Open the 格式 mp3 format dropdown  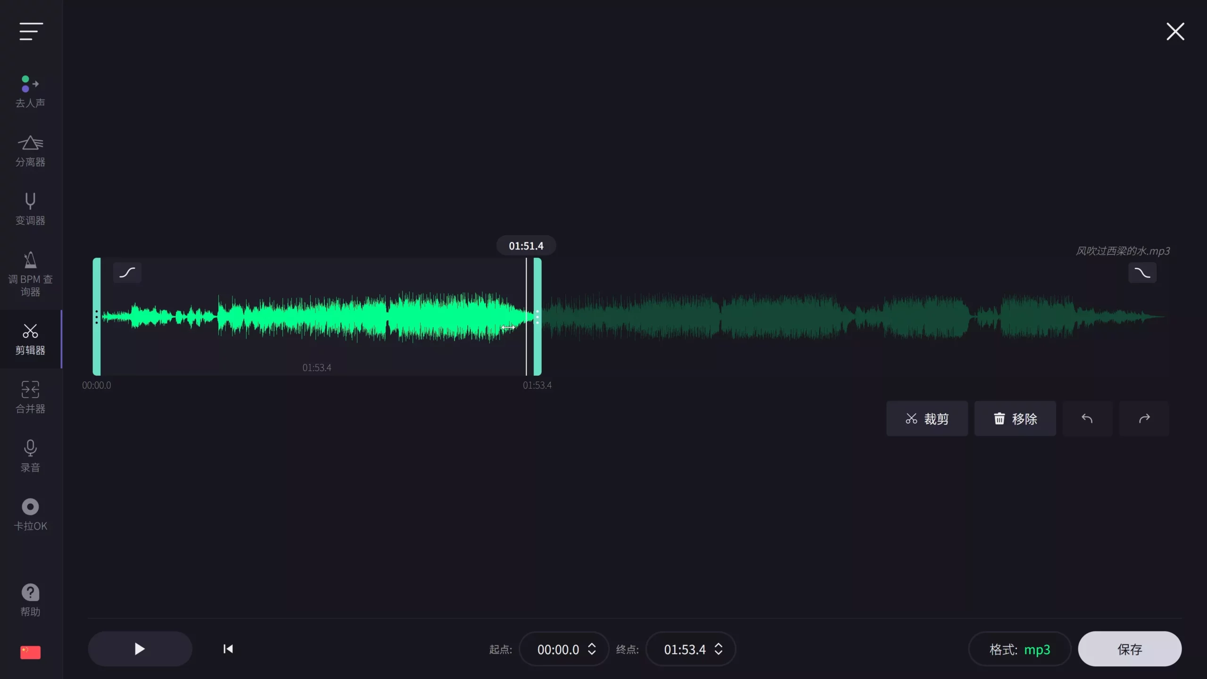[1019, 649]
